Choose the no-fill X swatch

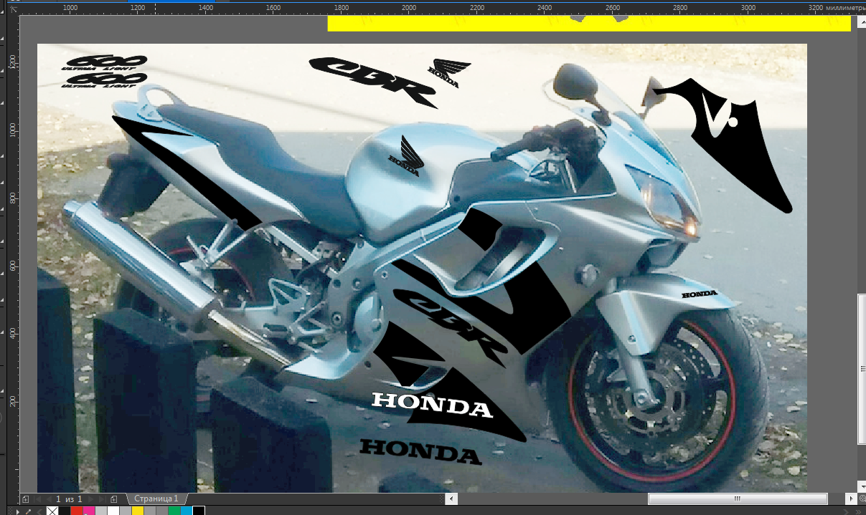[x=52, y=511]
